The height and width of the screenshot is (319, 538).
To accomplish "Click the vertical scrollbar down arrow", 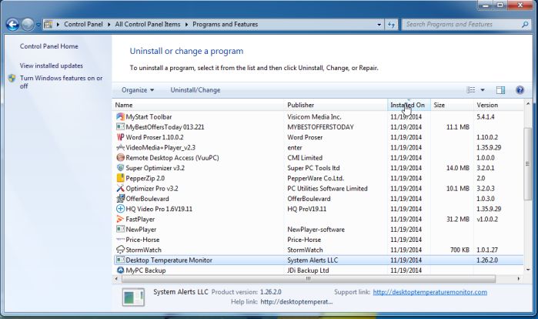I will coord(528,270).
